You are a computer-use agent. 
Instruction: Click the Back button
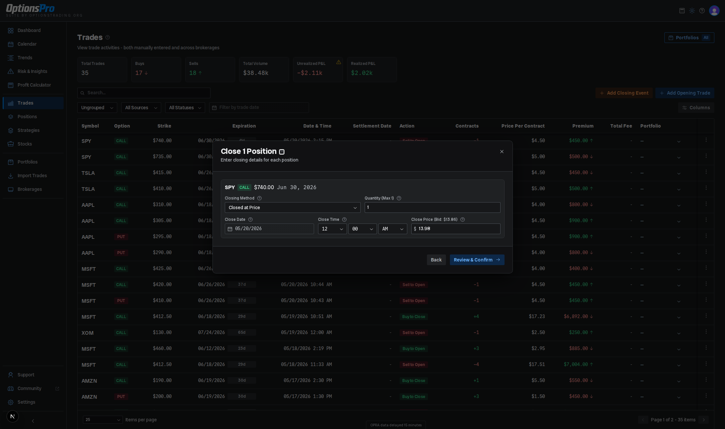click(436, 260)
